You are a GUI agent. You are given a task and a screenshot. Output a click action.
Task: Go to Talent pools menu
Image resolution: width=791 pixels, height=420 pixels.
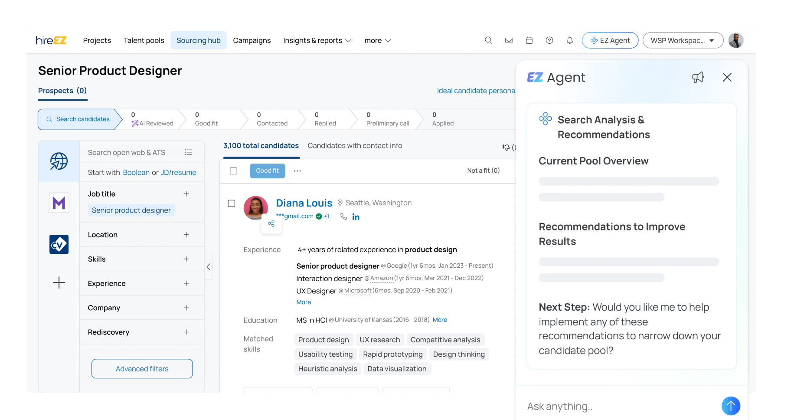point(144,40)
